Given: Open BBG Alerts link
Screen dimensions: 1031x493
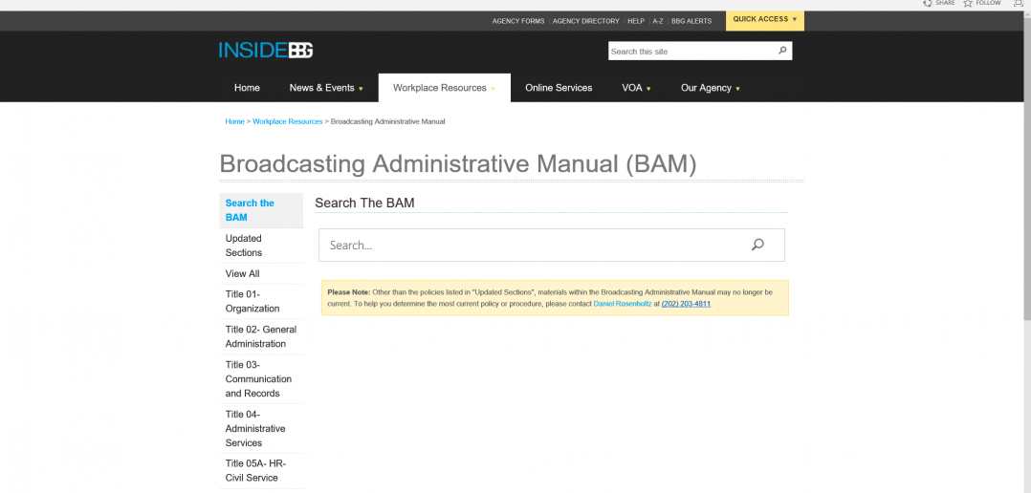Looking at the screenshot, I should point(691,21).
